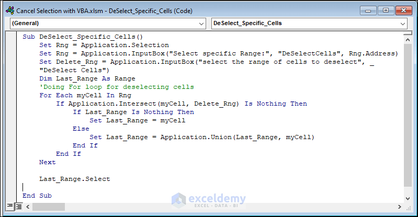This screenshot has width=418, height=217.
Task: Minimize the code window
Action: click(x=368, y=10)
